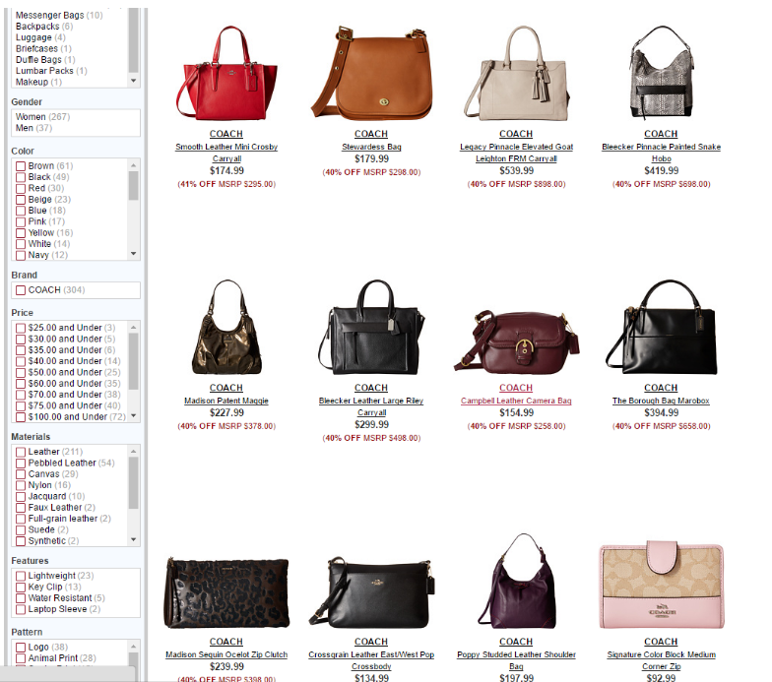Tick the Navy color checkbox
Image resolution: width=772 pixels, height=682 pixels.
pyautogui.click(x=20, y=256)
